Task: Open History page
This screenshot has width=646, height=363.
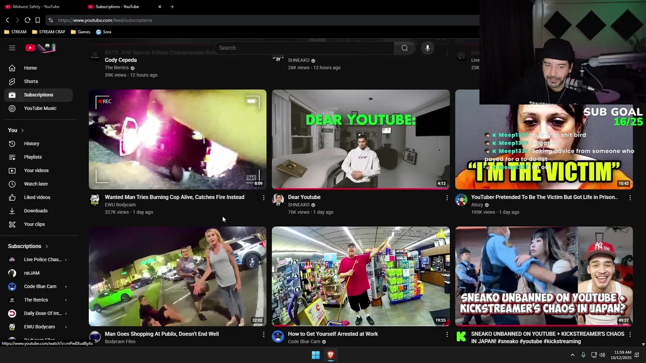Action: 38,144
